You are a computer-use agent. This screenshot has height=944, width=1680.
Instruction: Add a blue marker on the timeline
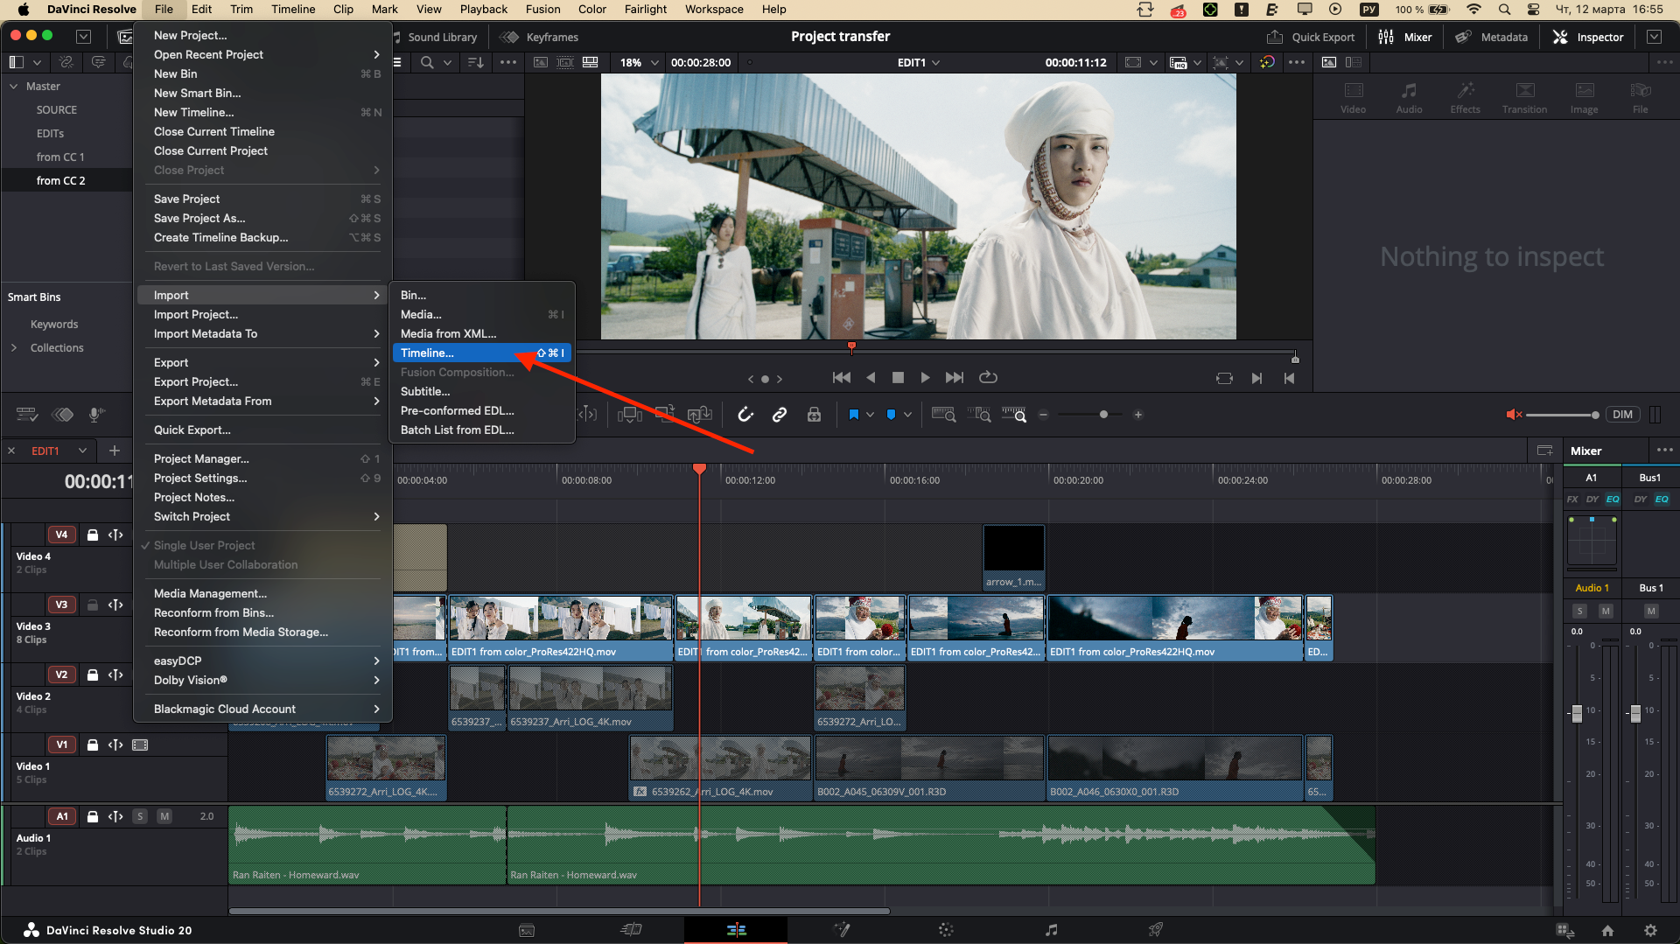(x=891, y=415)
